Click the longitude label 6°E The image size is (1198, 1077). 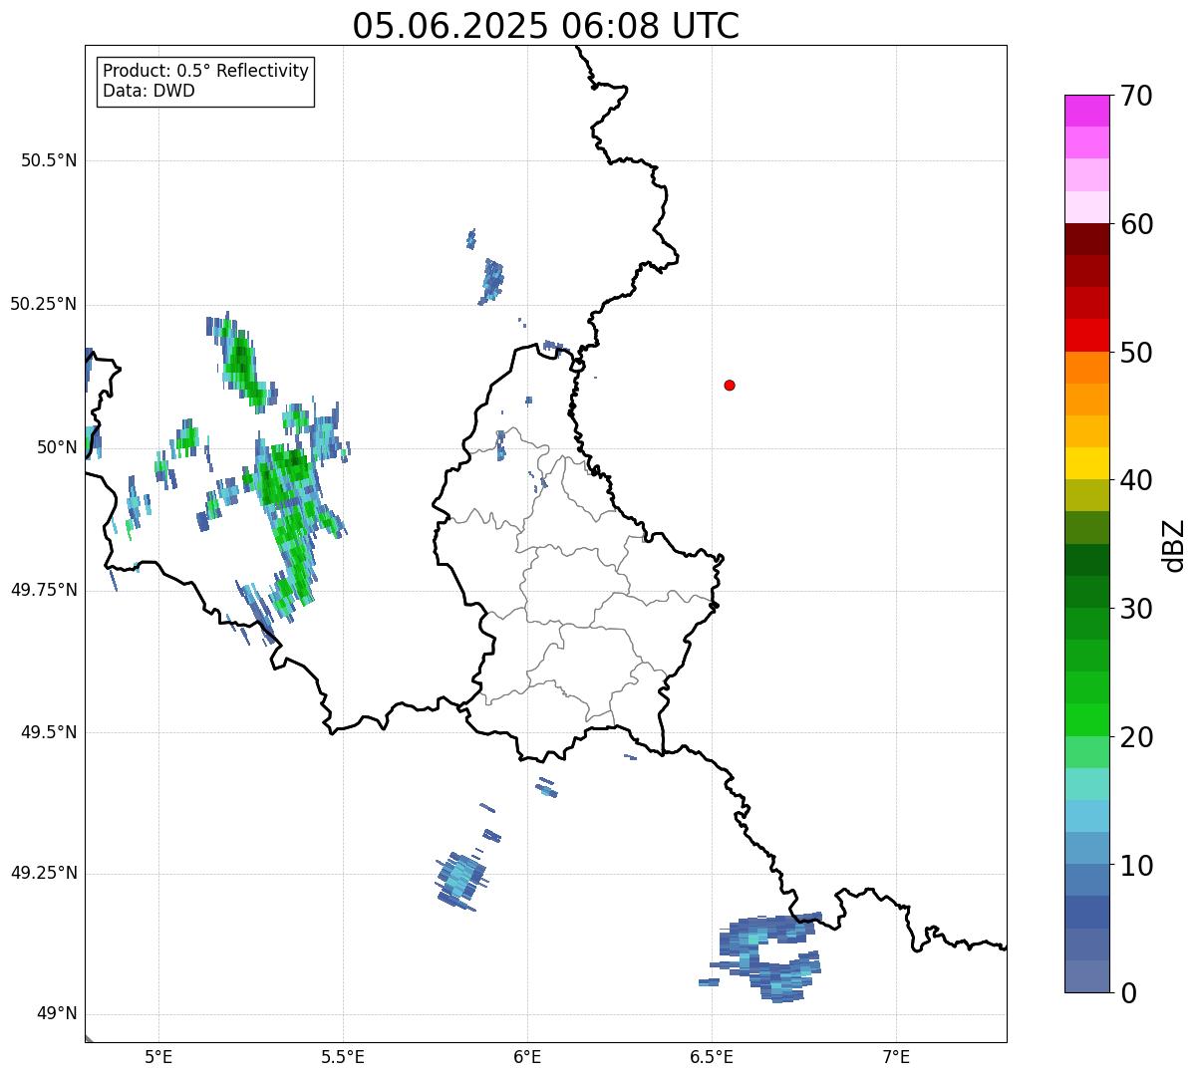coord(527,1056)
